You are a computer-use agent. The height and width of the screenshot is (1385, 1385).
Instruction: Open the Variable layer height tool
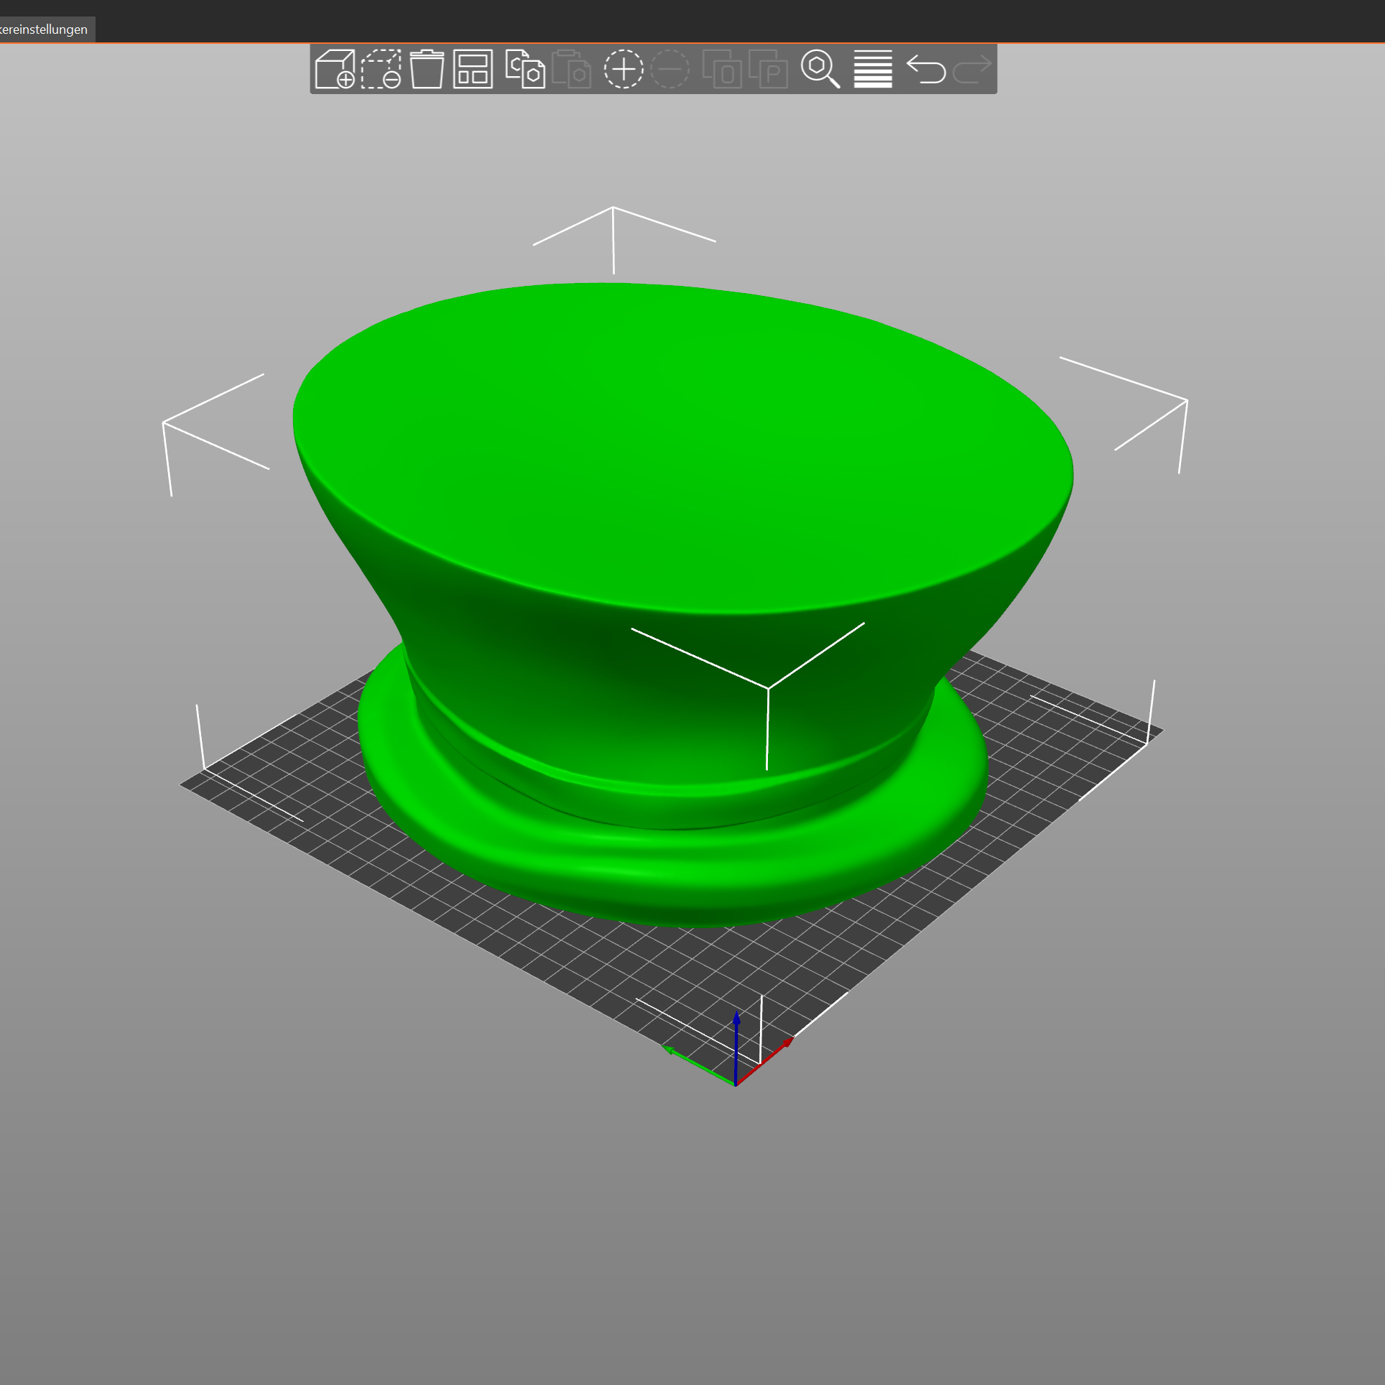873,69
